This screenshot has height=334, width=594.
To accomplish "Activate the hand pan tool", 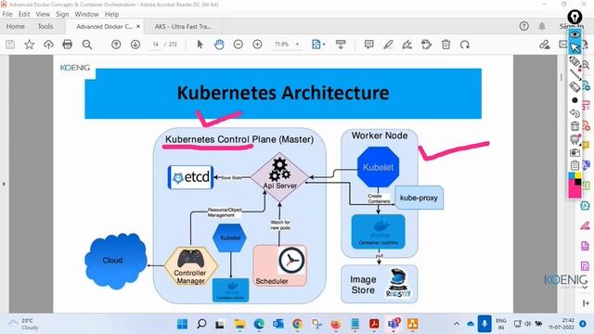I will pos(219,45).
